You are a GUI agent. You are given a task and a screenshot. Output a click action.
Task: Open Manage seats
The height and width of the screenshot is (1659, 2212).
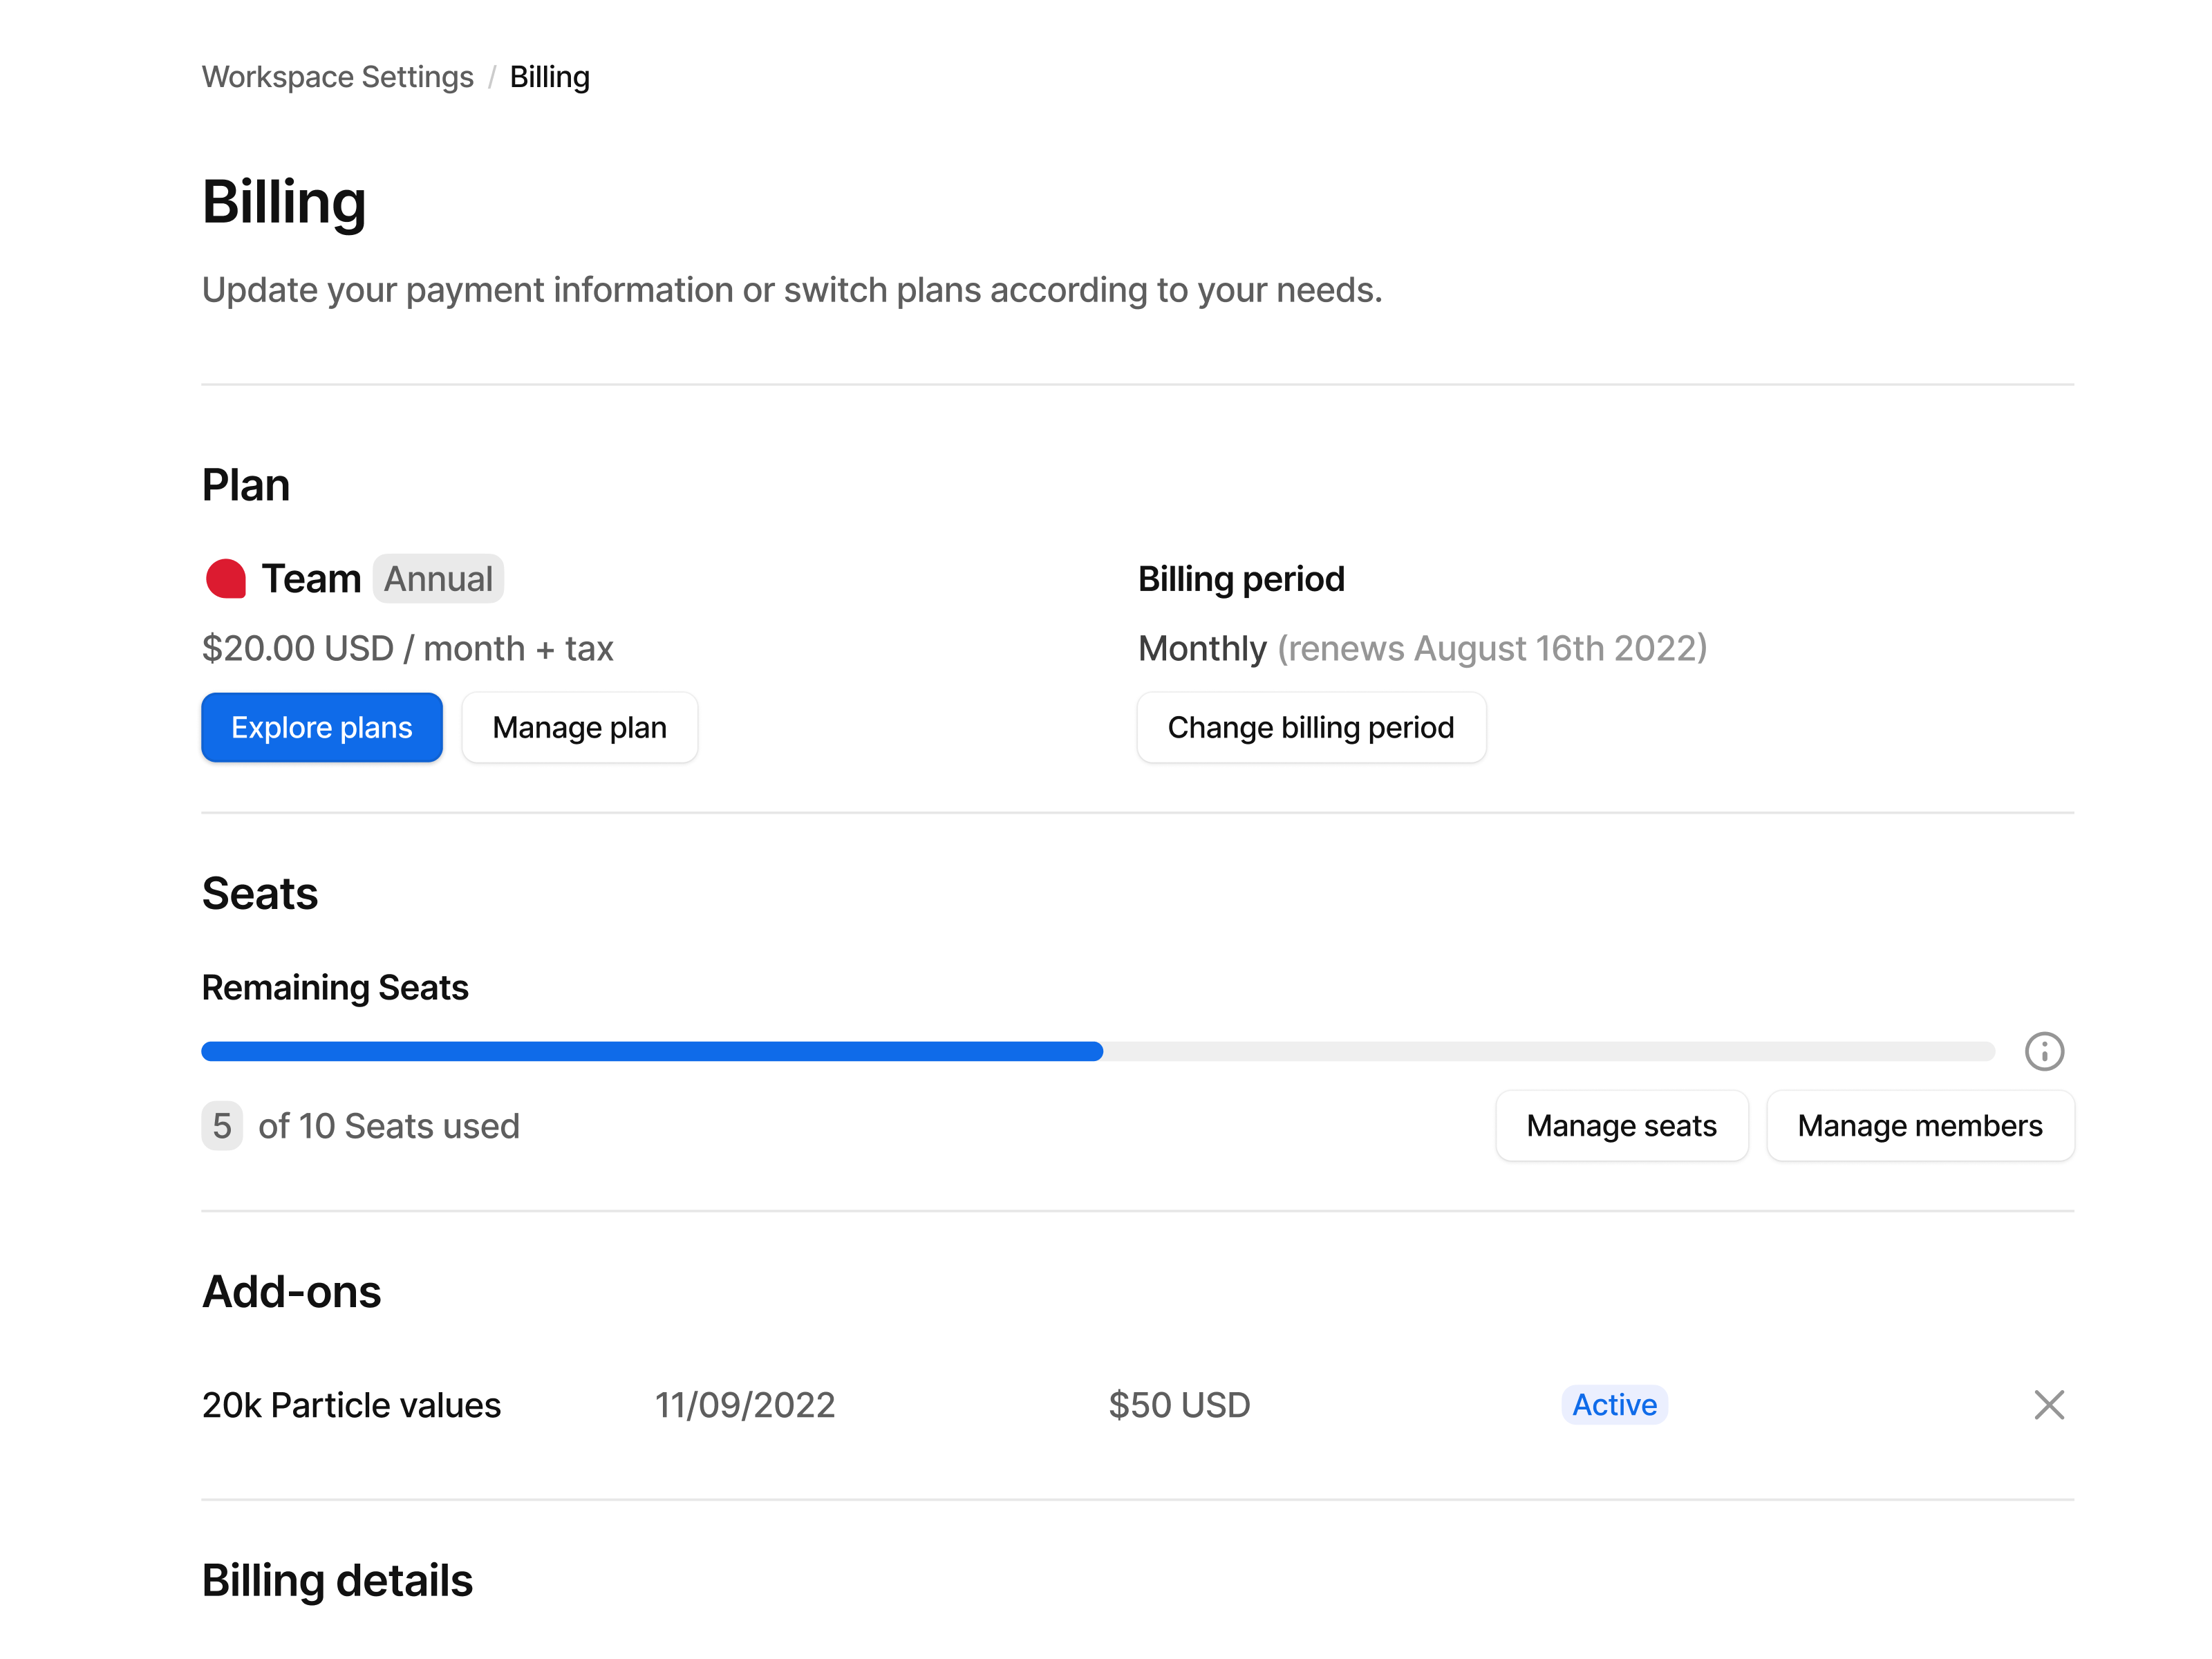(1621, 1126)
